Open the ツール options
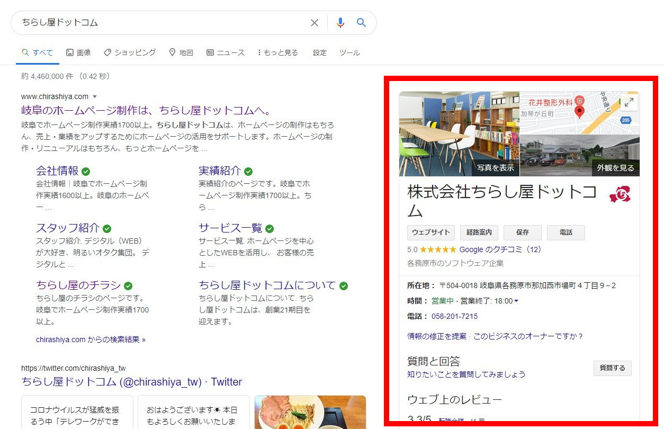664x429 pixels. pos(349,52)
